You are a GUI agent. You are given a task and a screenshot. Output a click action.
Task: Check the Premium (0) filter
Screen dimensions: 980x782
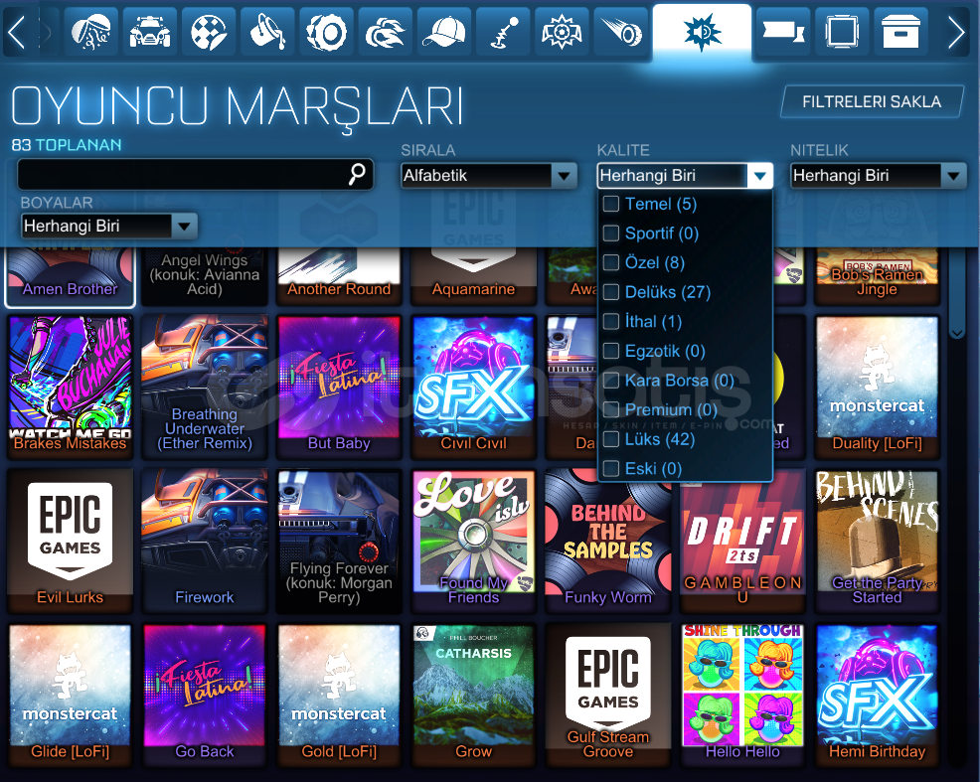point(611,409)
